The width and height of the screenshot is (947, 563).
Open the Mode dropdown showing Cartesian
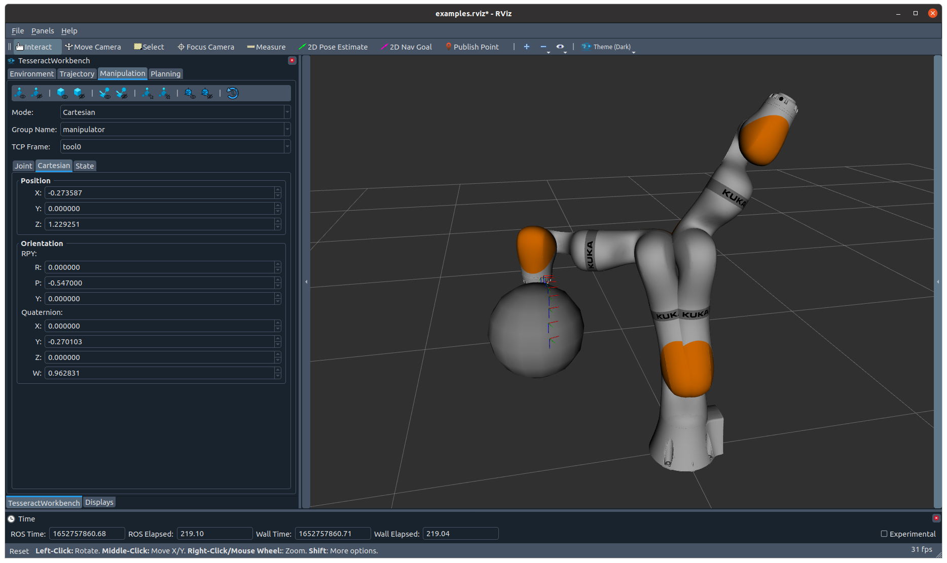click(175, 112)
